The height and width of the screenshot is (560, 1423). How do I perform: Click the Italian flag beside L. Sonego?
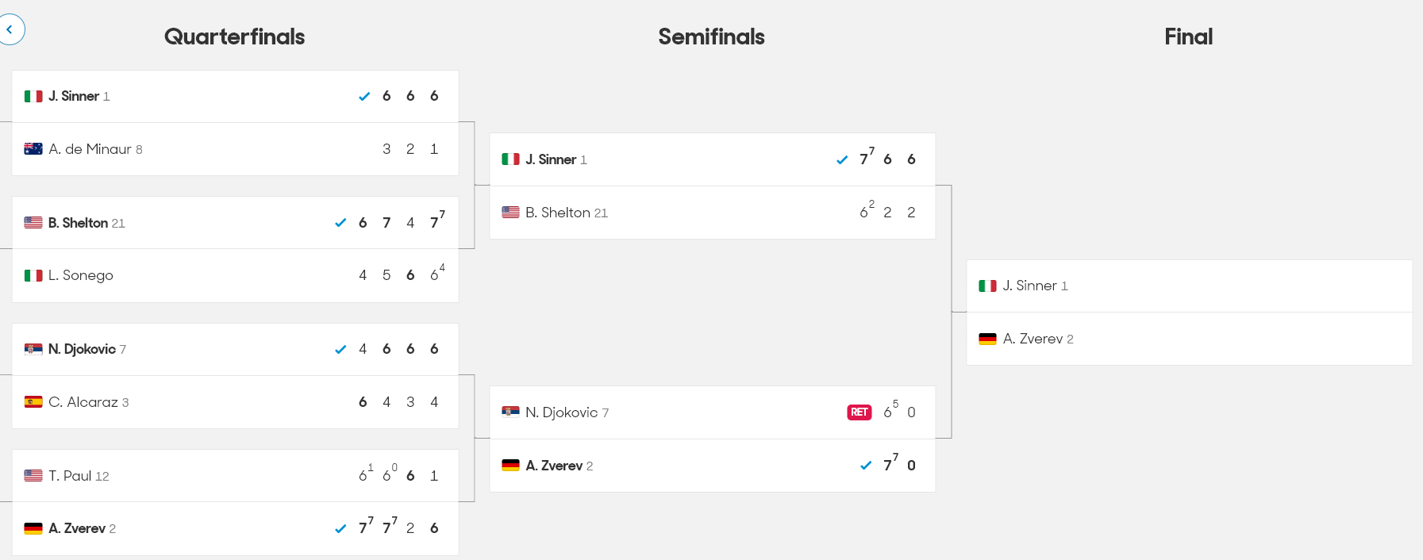(33, 275)
